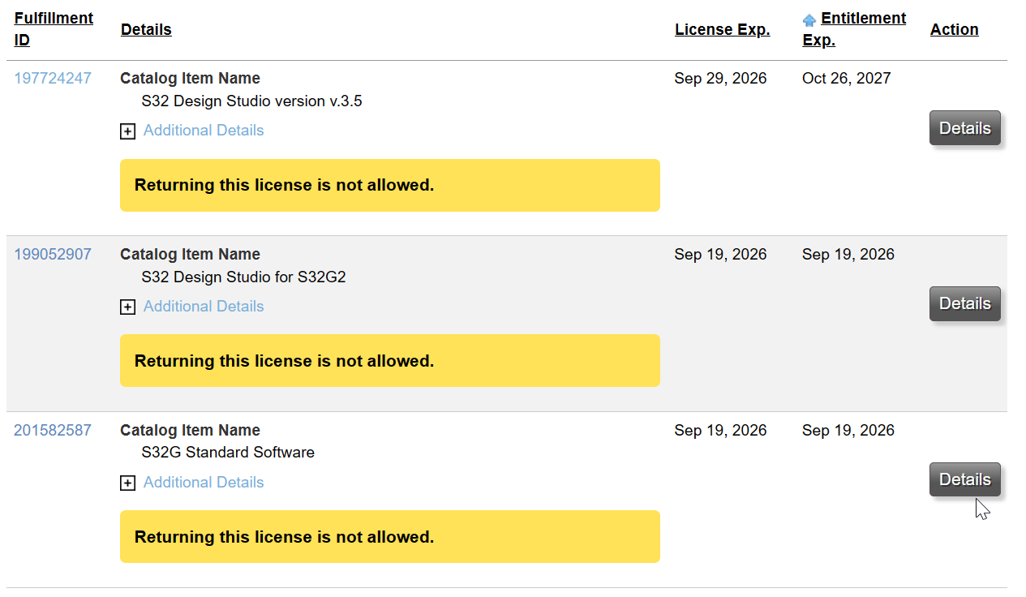Click the Sep 29, 2026 license expiration entry
1026x597 pixels.
tap(720, 78)
